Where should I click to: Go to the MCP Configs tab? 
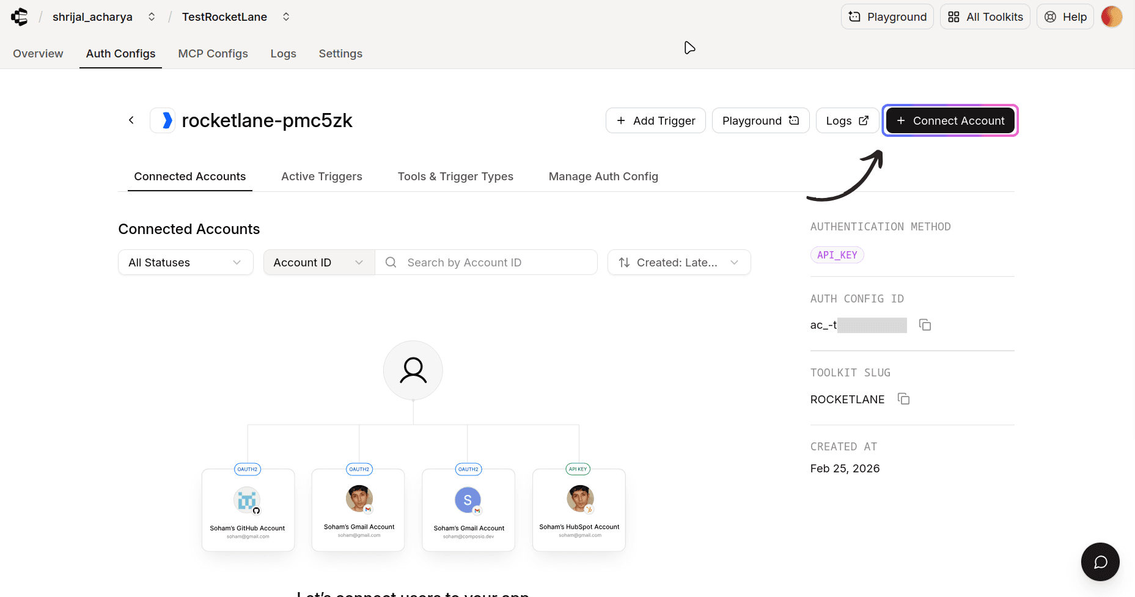(x=213, y=54)
